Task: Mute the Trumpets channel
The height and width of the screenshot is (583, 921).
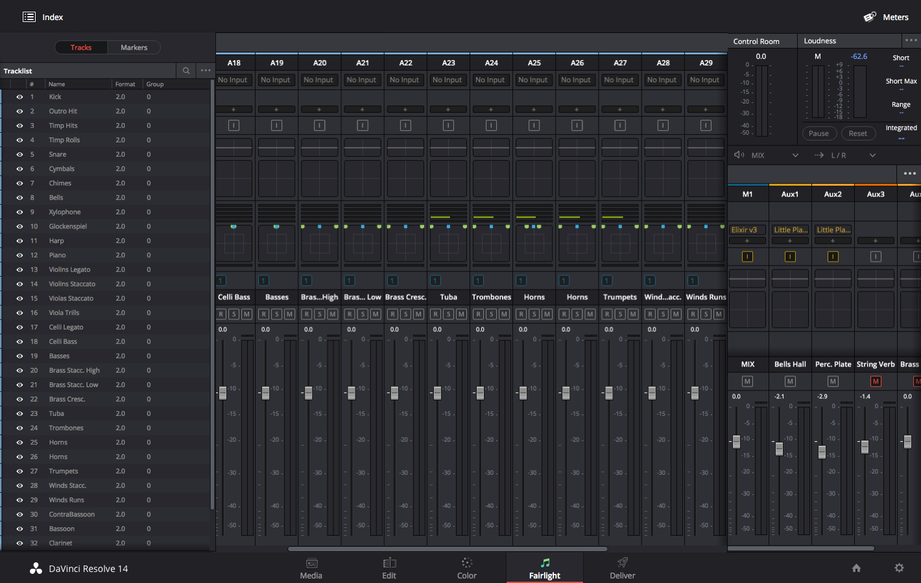Action: [633, 314]
